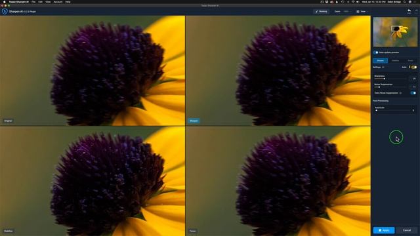420x236 pixels.
Task: Open the Apple menu
Action: point(5,2)
